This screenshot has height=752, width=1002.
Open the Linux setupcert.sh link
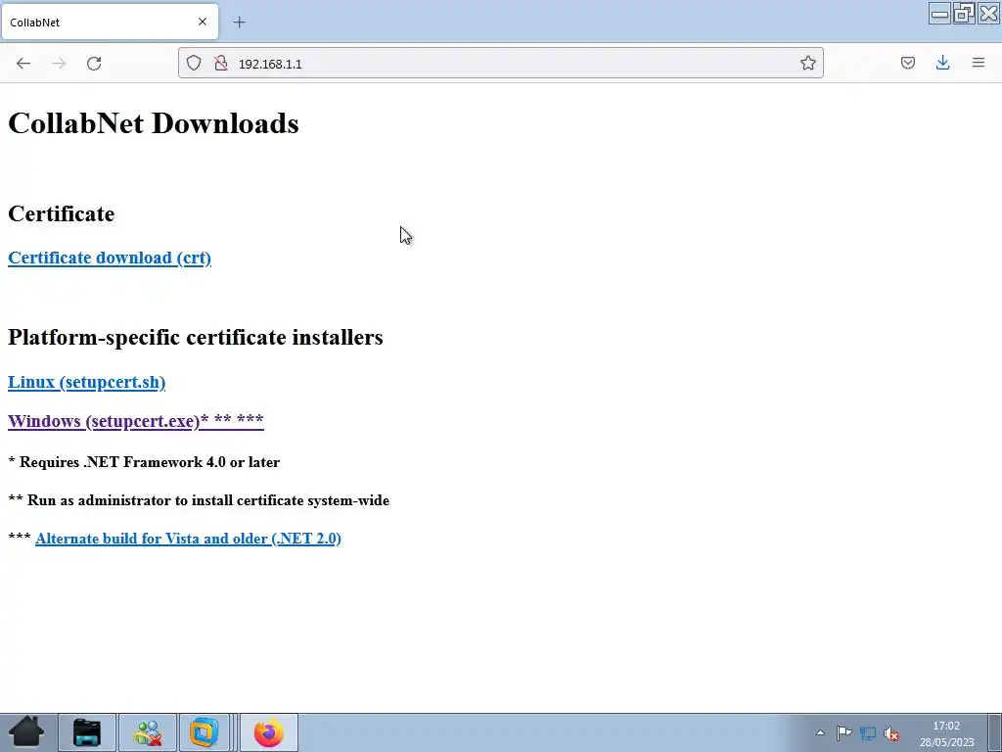(86, 383)
